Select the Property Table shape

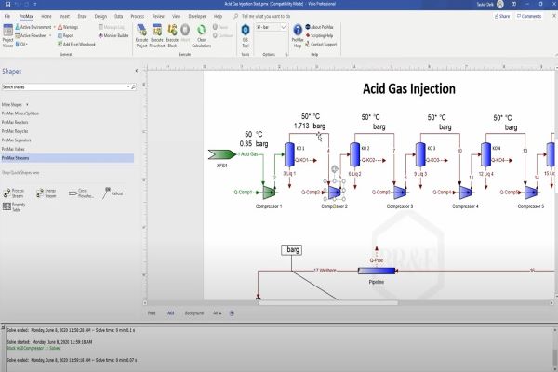(x=14, y=206)
